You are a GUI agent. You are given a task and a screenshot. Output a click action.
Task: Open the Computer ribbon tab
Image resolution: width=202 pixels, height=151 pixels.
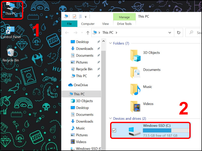88,24
